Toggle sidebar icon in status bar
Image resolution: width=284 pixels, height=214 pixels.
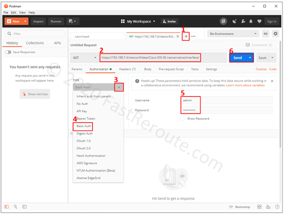(x=7, y=206)
